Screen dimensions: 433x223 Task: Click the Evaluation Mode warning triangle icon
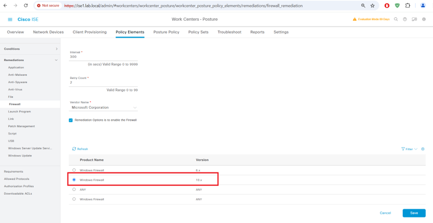(355, 19)
